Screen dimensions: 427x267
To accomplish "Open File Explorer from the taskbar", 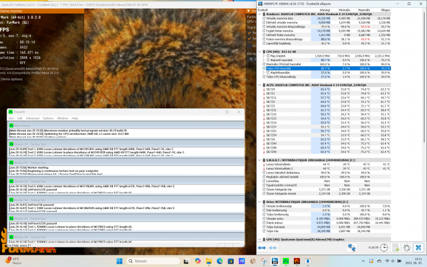I will point(208,261).
